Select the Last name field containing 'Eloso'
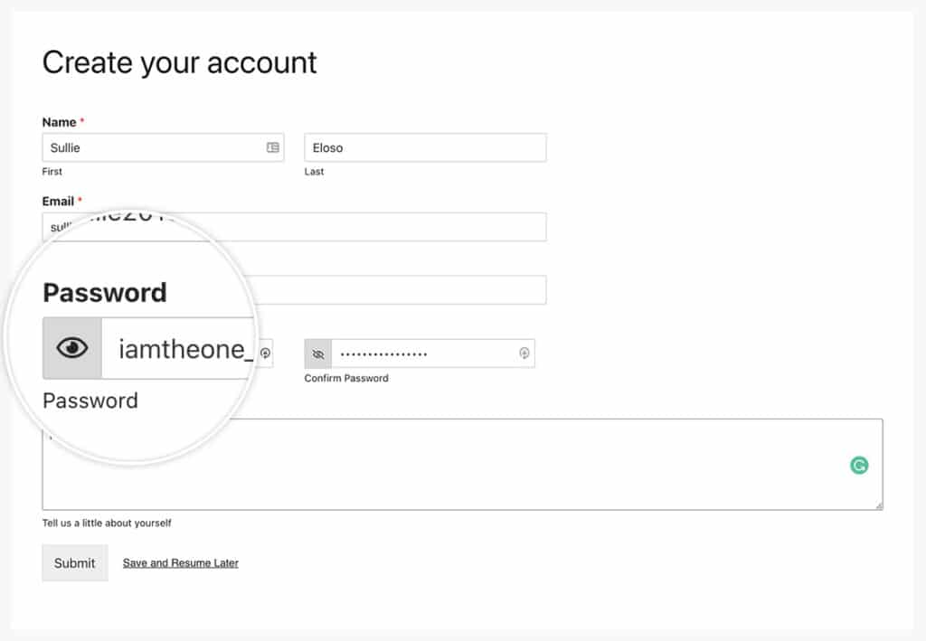This screenshot has width=926, height=641. pyautogui.click(x=425, y=147)
